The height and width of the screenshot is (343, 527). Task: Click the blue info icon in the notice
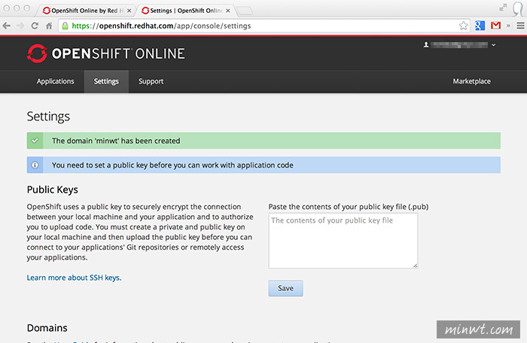tap(35, 165)
